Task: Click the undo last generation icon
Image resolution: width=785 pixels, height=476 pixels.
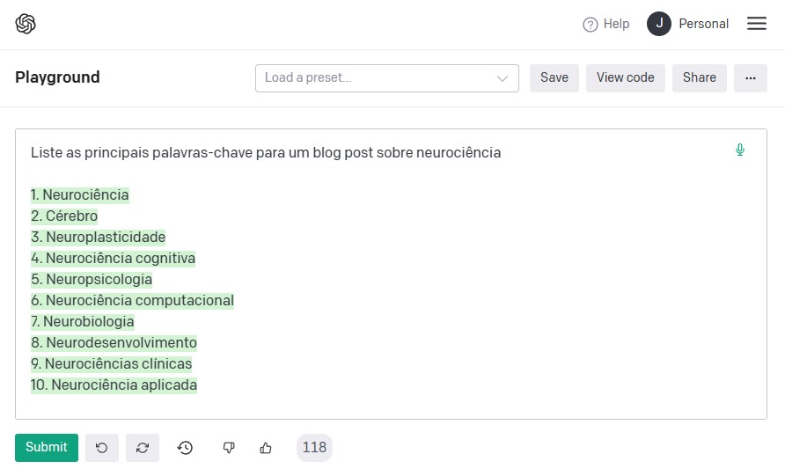Action: coord(102,448)
